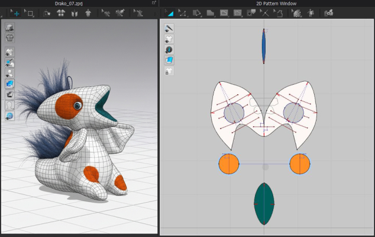This screenshot has width=375, height=237.
Task: Click the dragon's eye in 3D view
Action: point(78,105)
